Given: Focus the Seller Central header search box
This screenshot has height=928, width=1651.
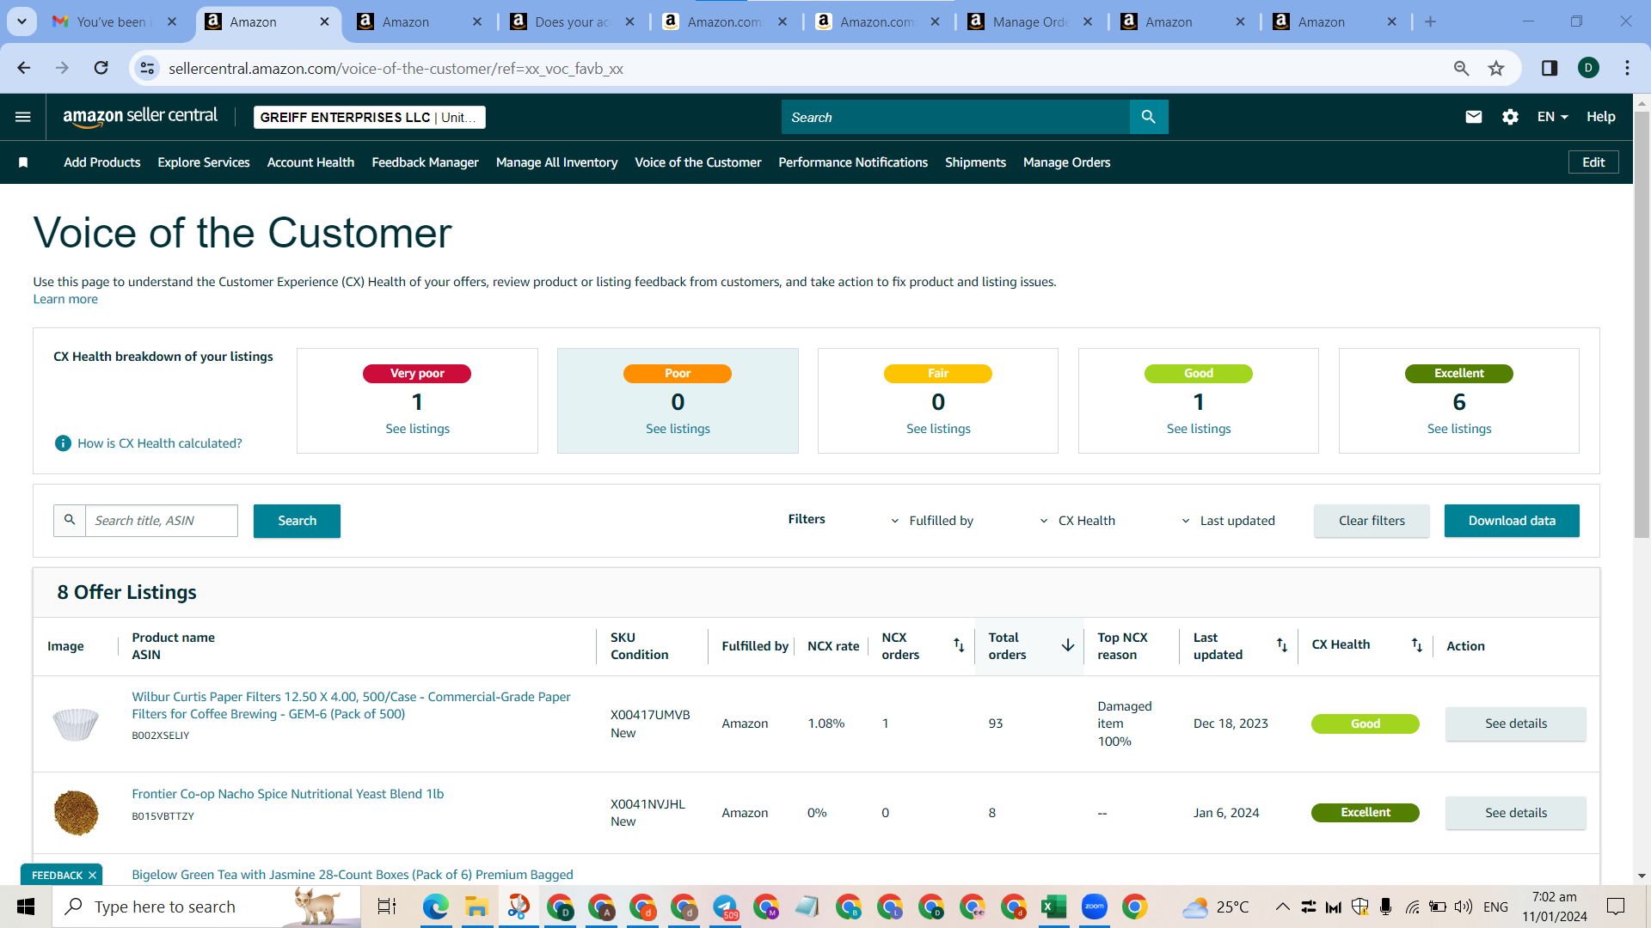Looking at the screenshot, I should coord(955,117).
